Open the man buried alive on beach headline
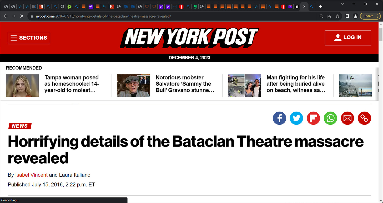The image size is (383, 203). pyautogui.click(x=296, y=84)
